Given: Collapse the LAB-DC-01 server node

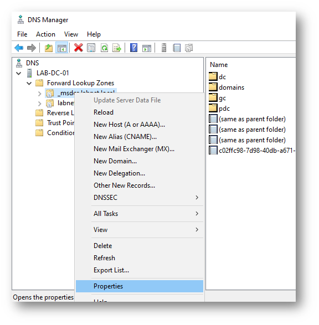Looking at the screenshot, I should [x=19, y=73].
